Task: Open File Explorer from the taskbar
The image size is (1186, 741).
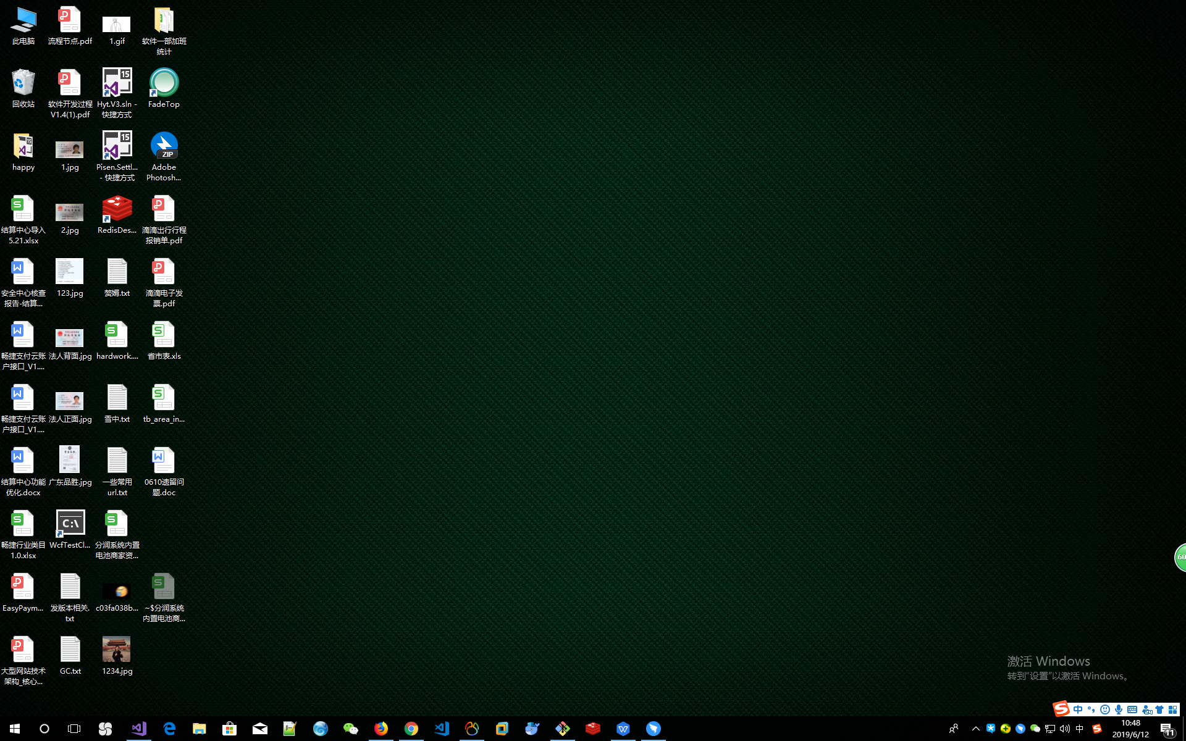Action: (x=199, y=729)
